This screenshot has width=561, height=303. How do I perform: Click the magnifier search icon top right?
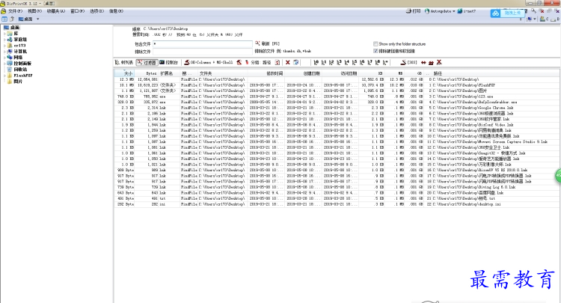533,11
